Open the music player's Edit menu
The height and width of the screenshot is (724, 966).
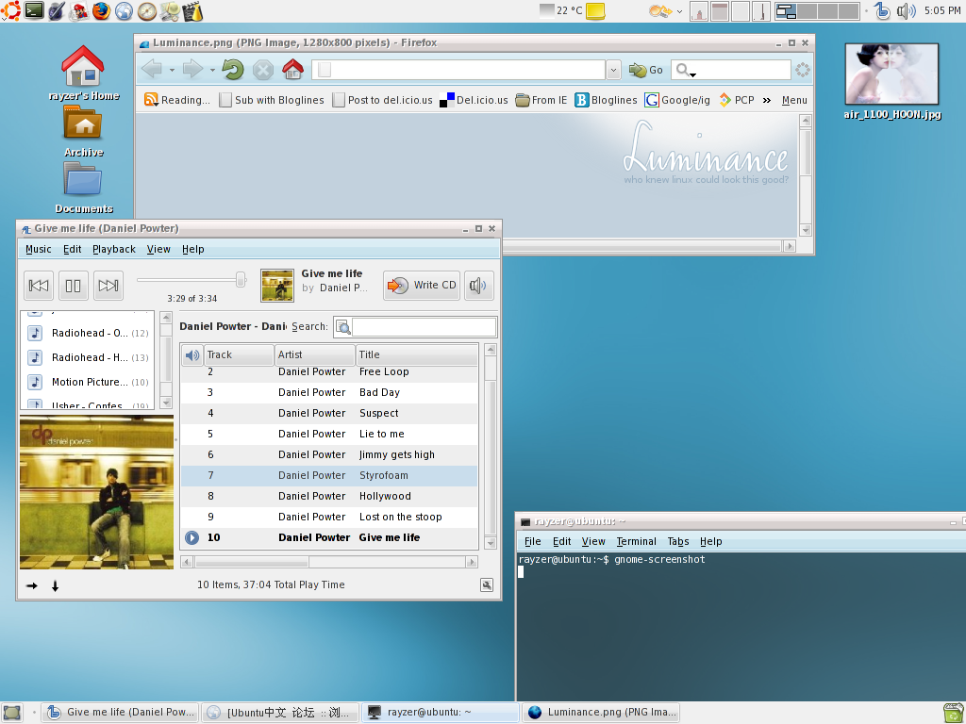click(x=72, y=249)
